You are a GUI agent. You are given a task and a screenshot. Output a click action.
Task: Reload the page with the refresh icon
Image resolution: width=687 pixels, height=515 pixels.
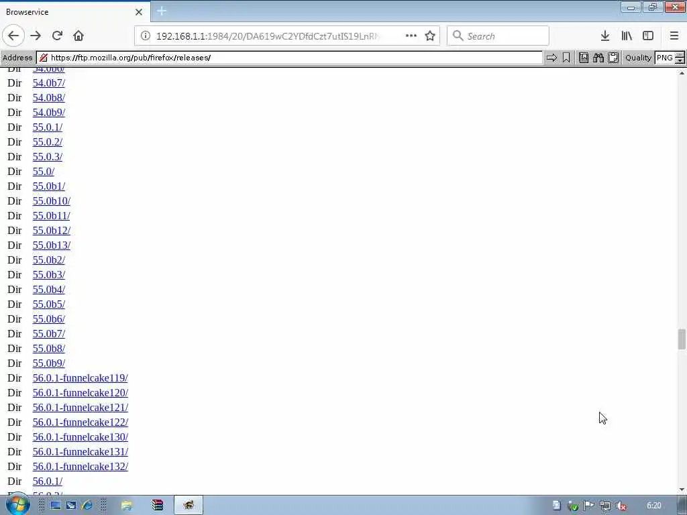pyautogui.click(x=57, y=36)
